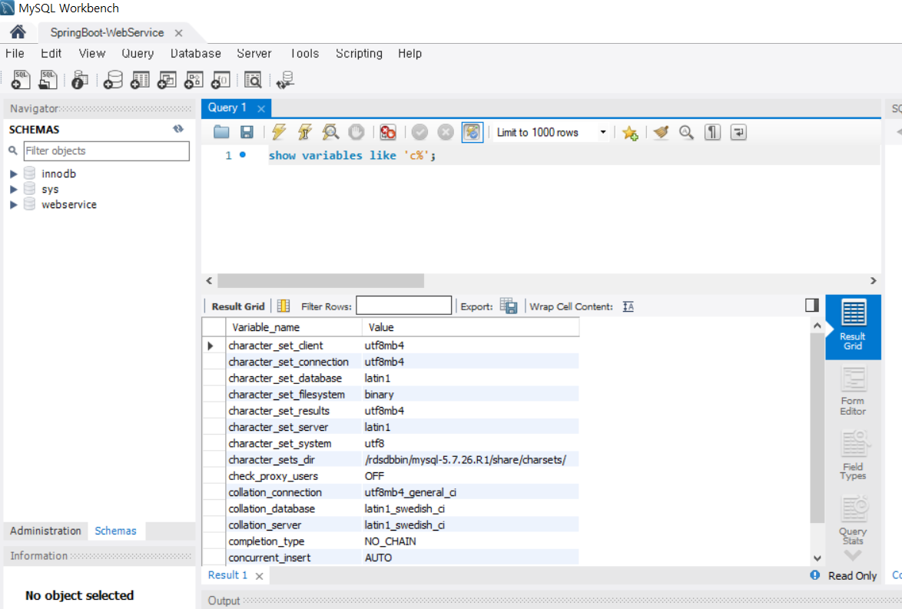Sort by the Variable_name column header
902x609 pixels.
[x=293, y=327]
